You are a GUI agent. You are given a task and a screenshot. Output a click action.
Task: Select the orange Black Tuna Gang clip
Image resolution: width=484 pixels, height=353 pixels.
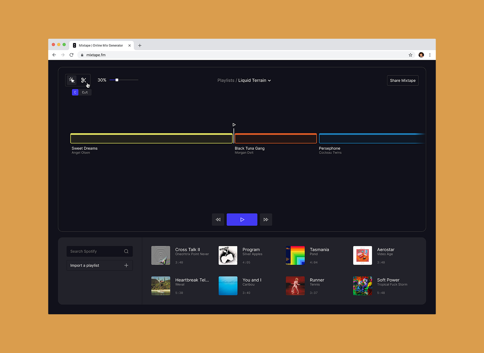point(276,138)
